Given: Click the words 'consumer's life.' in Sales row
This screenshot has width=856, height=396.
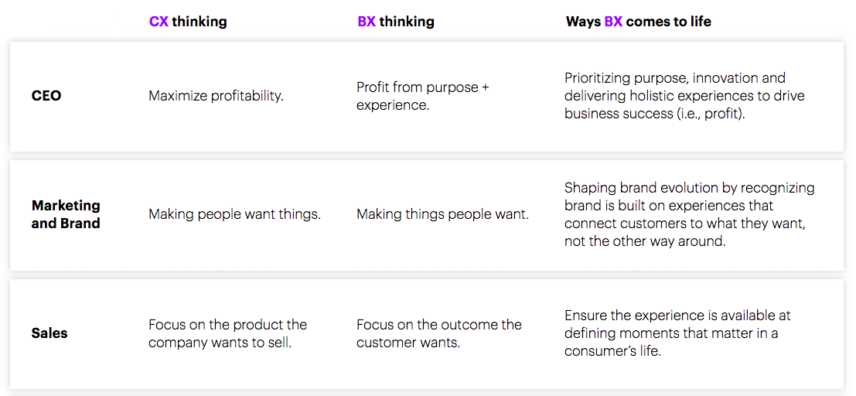Looking at the screenshot, I should (x=612, y=351).
